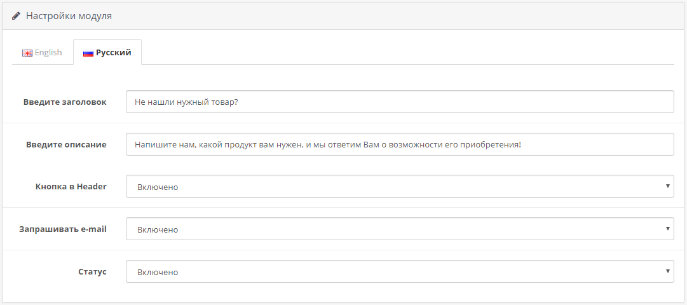Click the Введите заголовок label
The height and width of the screenshot is (305, 687).
[x=65, y=102]
